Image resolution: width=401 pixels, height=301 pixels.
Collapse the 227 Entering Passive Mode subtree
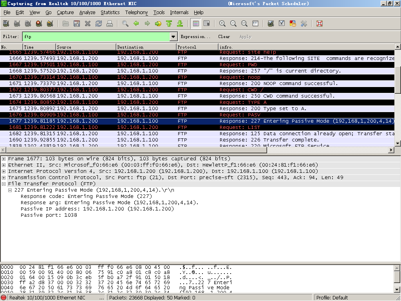[10, 190]
